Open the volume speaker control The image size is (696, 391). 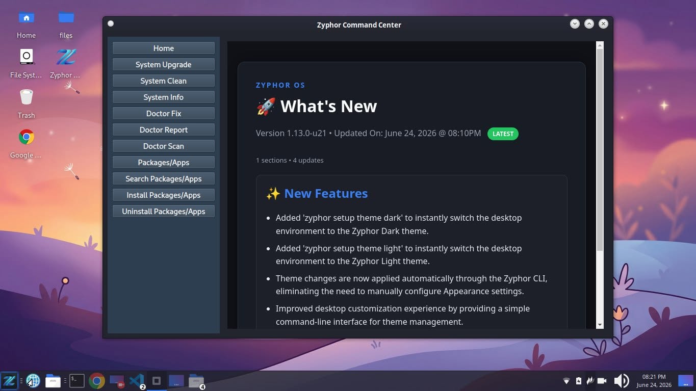point(622,381)
